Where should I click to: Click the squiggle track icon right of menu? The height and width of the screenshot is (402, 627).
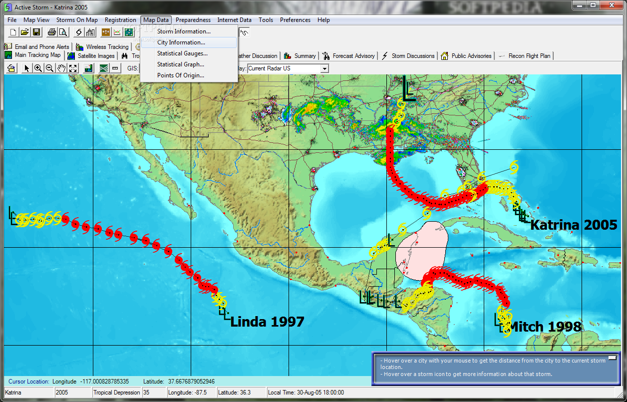pyautogui.click(x=245, y=32)
